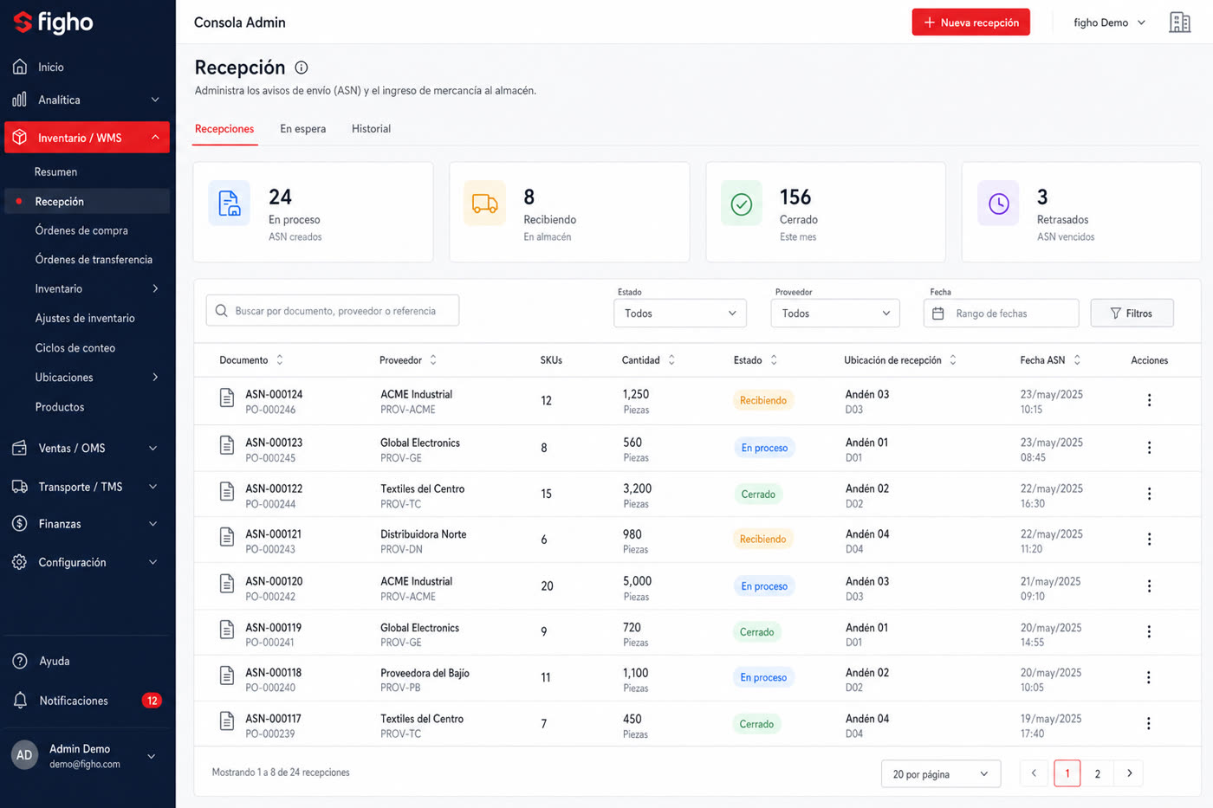
Task: Open the actions menu for ASN-000120
Action: [1149, 586]
